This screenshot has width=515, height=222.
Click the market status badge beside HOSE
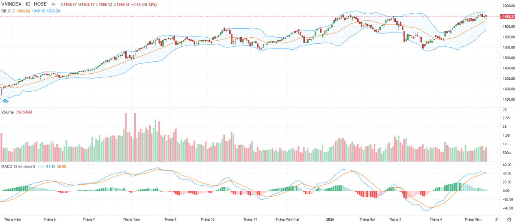click(53, 4)
